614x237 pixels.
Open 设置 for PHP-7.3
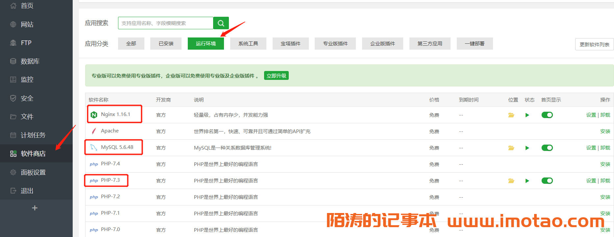[x=591, y=181]
